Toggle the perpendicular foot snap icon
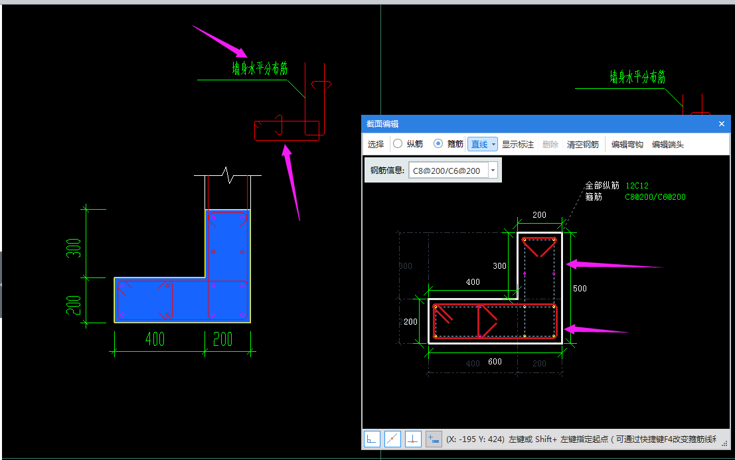This screenshot has width=735, height=460. (x=413, y=439)
